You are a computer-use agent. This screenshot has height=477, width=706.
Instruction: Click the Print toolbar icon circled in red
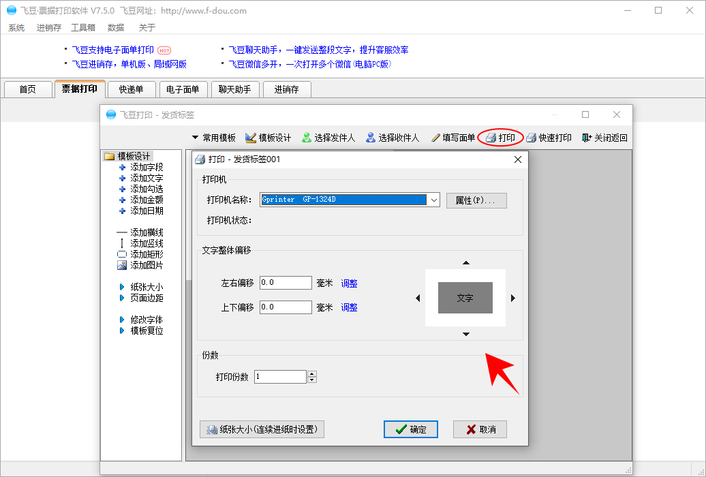(491, 138)
